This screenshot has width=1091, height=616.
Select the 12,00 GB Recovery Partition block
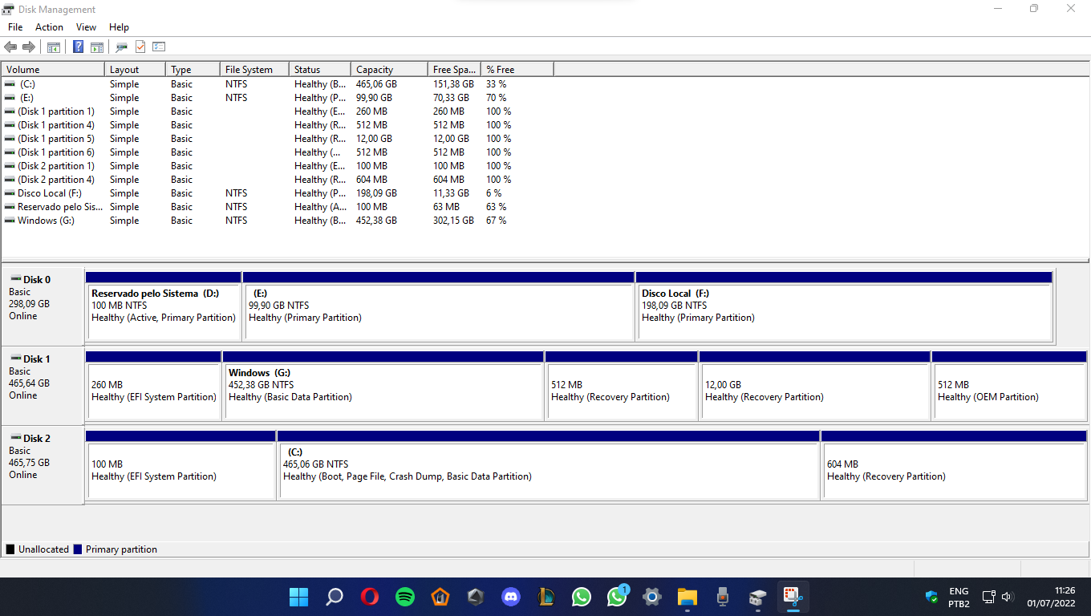tap(815, 386)
